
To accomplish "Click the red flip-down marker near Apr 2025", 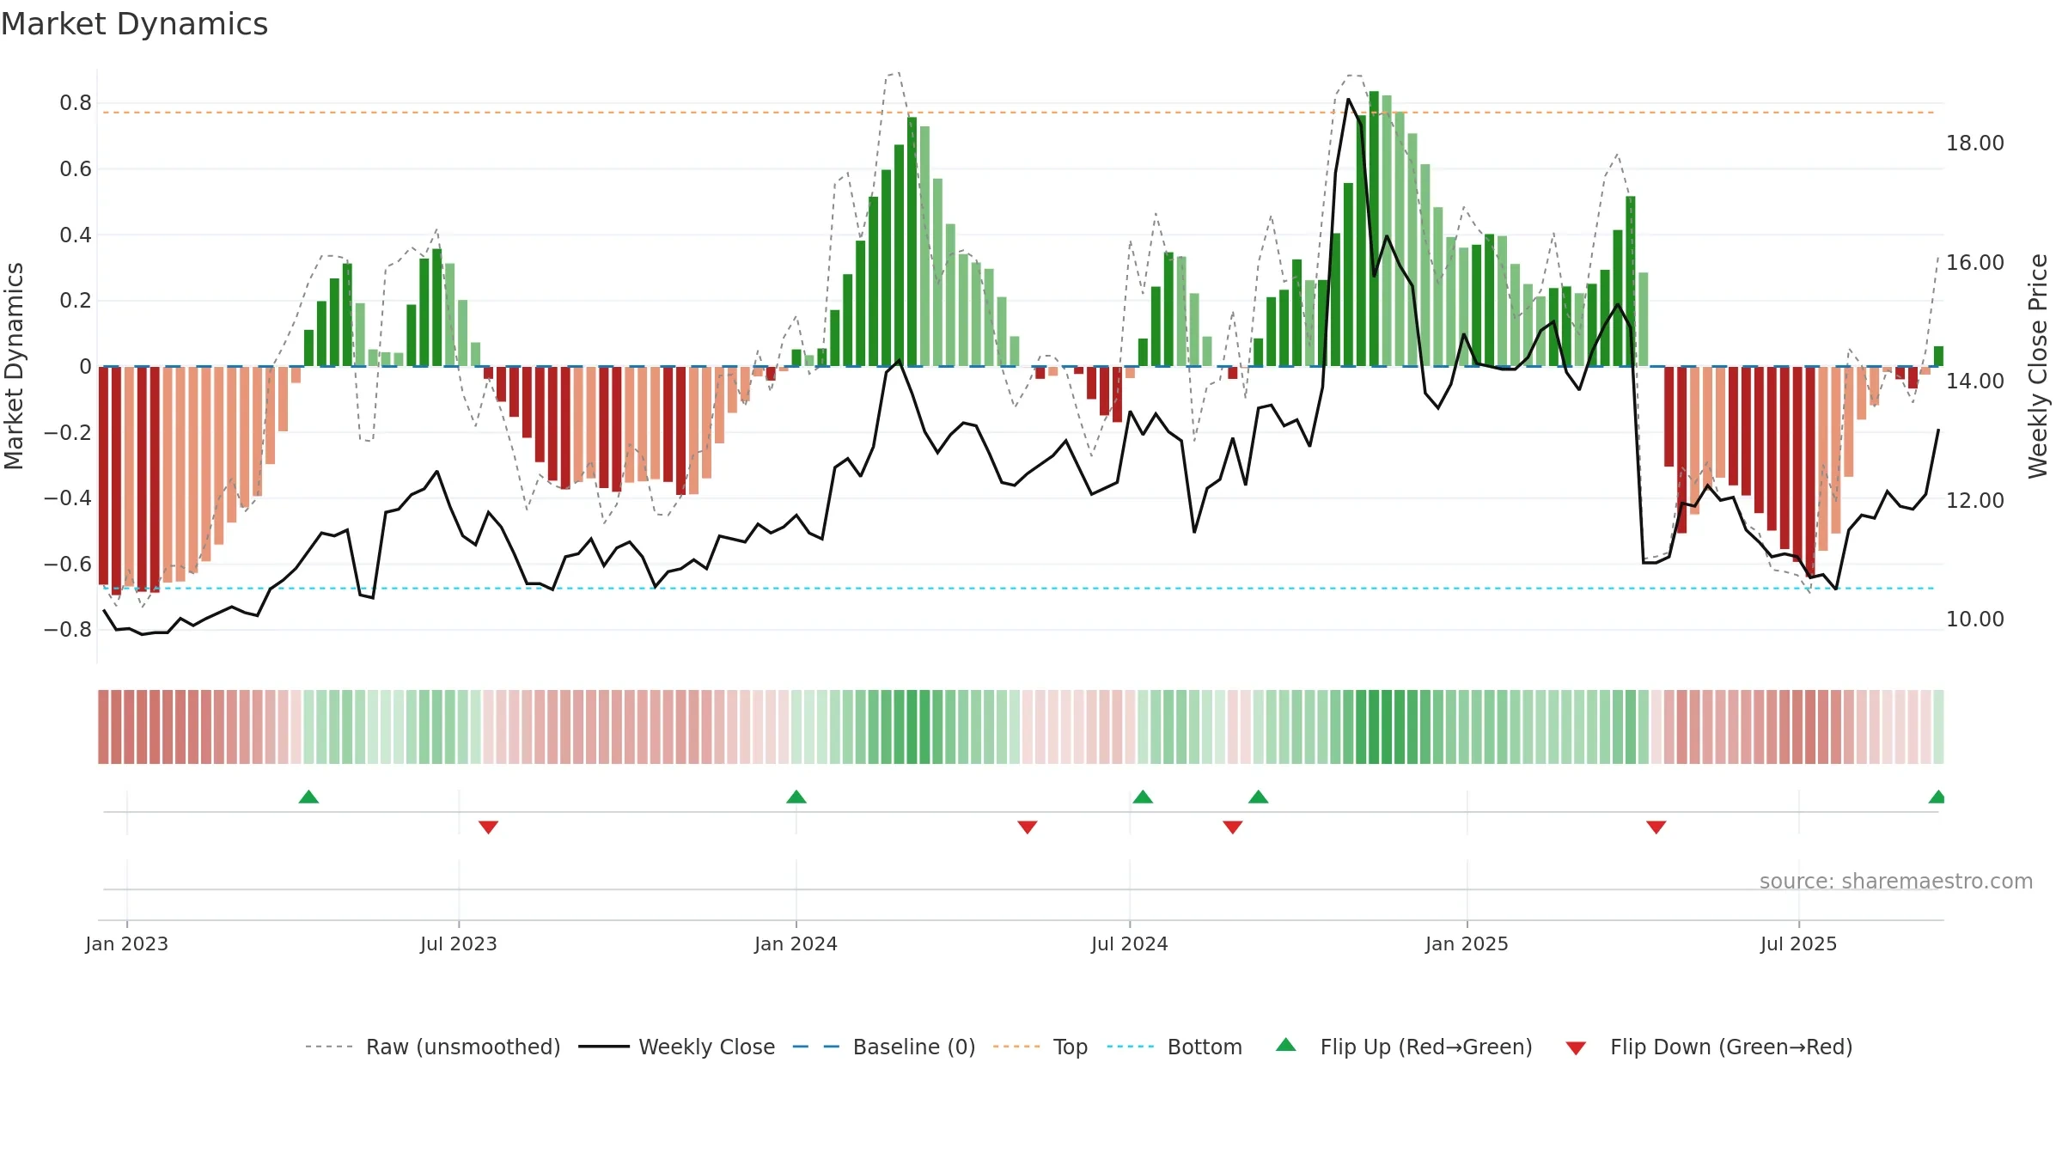I will click(x=1656, y=827).
